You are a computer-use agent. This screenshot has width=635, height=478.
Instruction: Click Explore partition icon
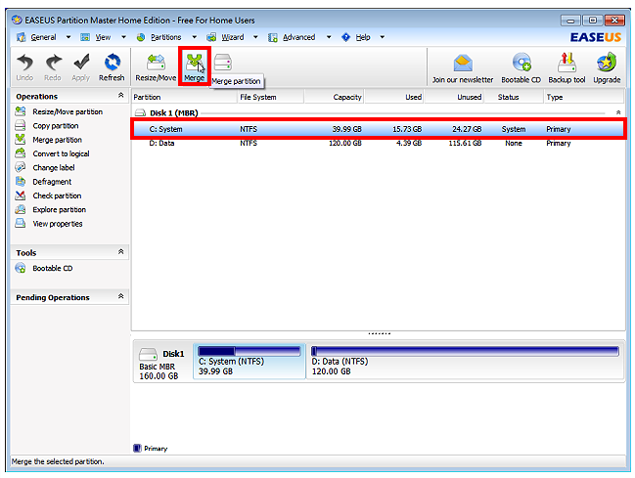click(21, 209)
